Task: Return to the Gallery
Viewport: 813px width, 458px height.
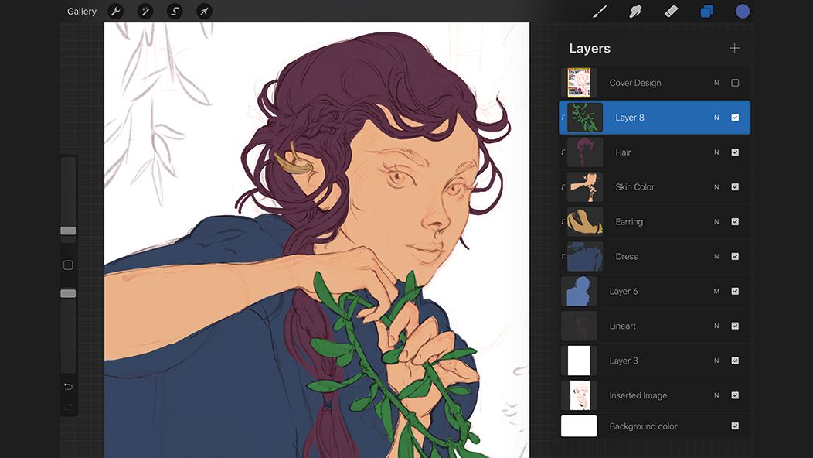Action: (x=80, y=11)
